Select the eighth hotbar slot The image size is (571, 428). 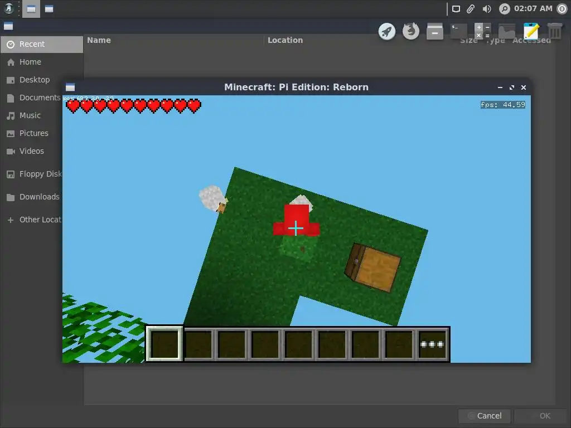(399, 344)
